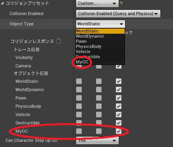
Task: Click the Camera trace response label
Action: coord(23,66)
